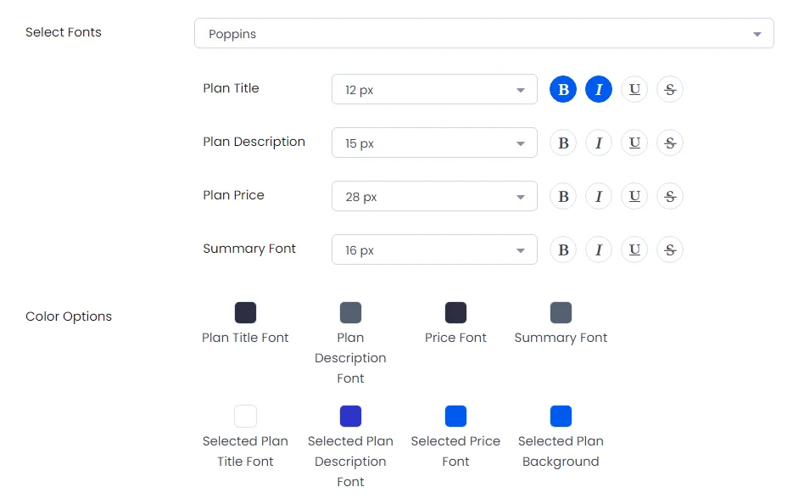Toggle bold for Plan Title
This screenshot has height=504, width=804.
pos(563,89)
